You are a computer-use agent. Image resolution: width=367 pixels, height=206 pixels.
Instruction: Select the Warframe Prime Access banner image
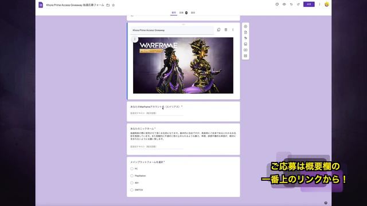click(x=183, y=65)
